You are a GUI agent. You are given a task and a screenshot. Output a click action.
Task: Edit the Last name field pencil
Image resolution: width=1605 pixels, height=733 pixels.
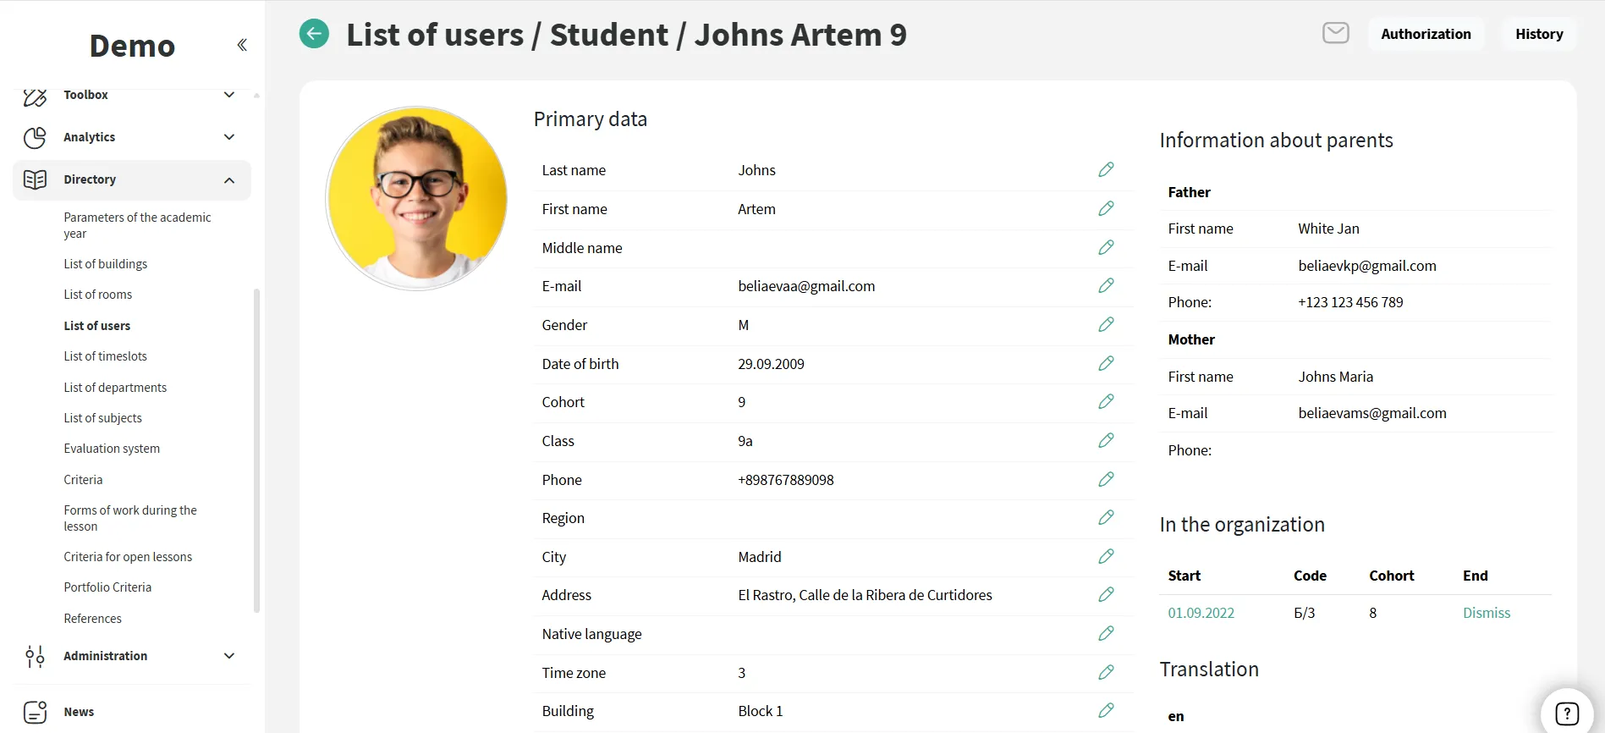click(1105, 170)
